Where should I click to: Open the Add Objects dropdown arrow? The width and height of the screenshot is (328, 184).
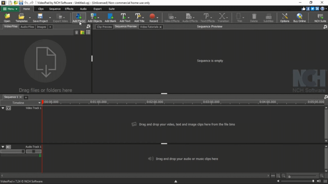(98, 18)
